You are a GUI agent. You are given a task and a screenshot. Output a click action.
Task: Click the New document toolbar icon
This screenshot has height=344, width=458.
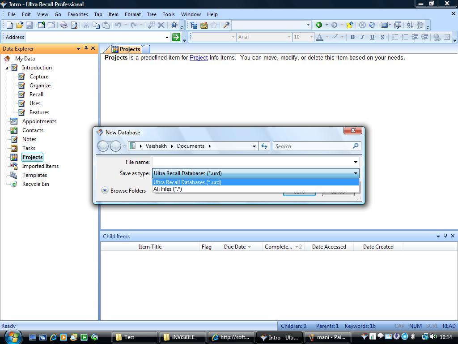point(10,25)
